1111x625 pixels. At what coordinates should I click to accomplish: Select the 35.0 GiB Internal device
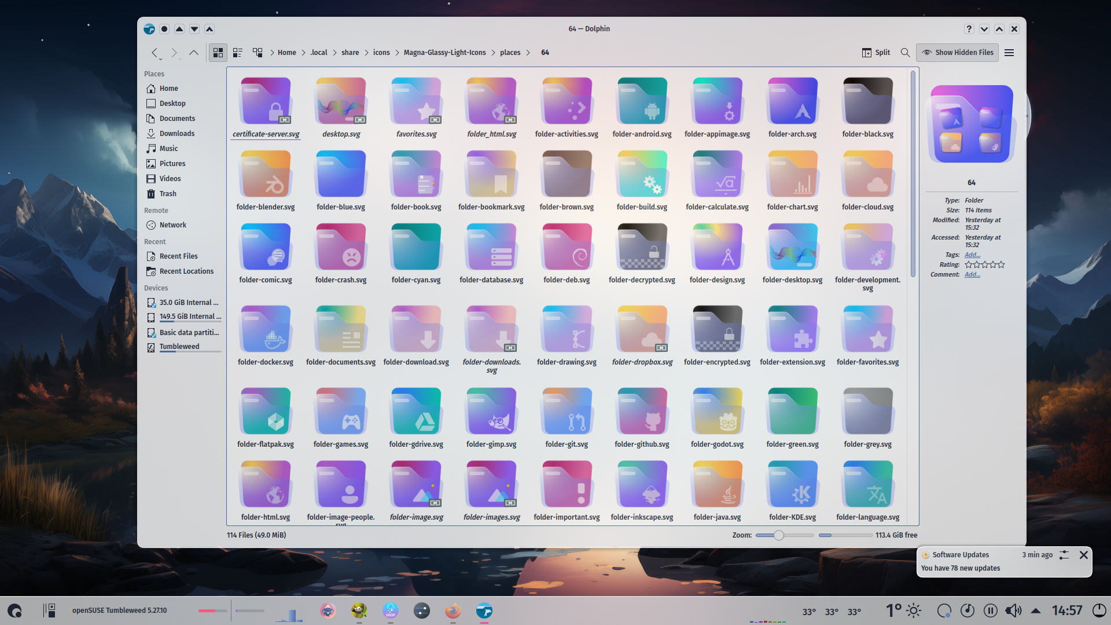tap(182, 303)
